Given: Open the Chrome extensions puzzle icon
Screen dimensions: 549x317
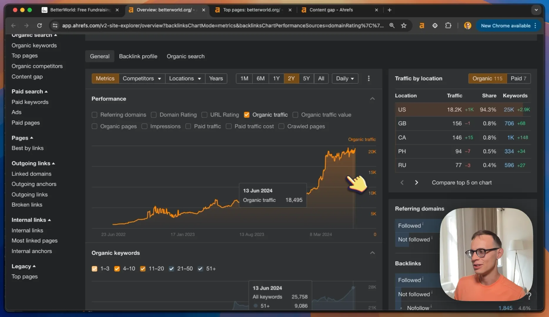Looking at the screenshot, I should click(x=448, y=26).
